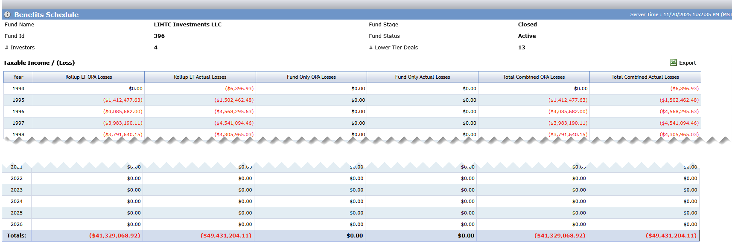This screenshot has width=732, height=243.
Task: Click Totals Rollup LT OPA Losses ($41,329,068.92)
Action: (114, 235)
